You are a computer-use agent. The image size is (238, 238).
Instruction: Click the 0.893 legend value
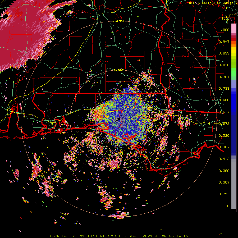click(224, 53)
